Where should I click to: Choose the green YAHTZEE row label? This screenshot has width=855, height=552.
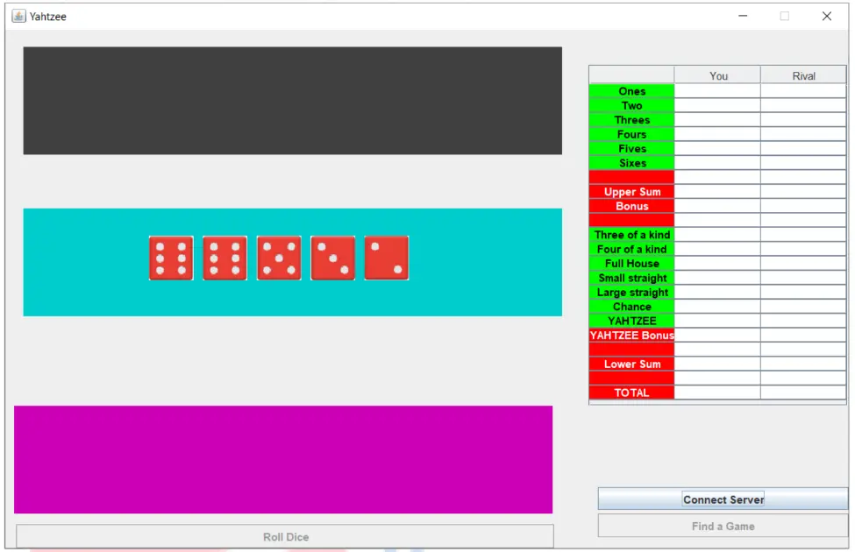(632, 321)
